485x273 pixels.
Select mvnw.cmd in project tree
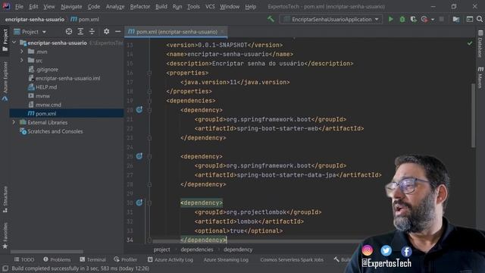[x=48, y=105]
